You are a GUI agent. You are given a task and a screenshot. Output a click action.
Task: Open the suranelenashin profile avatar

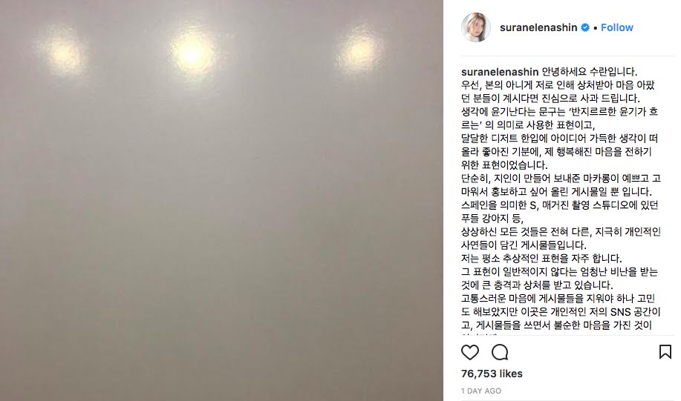(476, 27)
